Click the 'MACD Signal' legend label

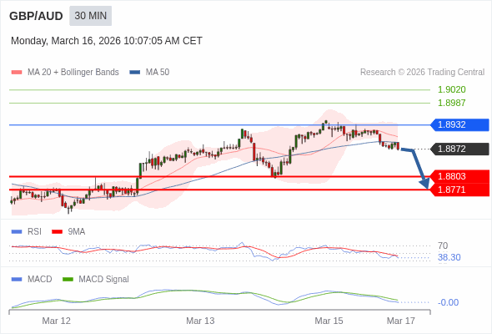[104, 280]
